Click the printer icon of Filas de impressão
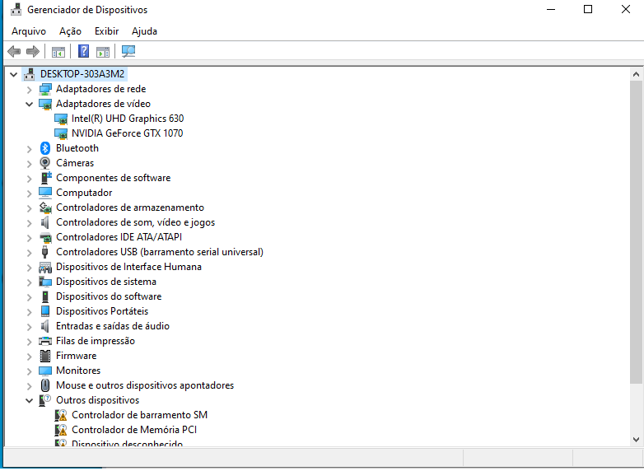644x471 pixels. tap(45, 341)
